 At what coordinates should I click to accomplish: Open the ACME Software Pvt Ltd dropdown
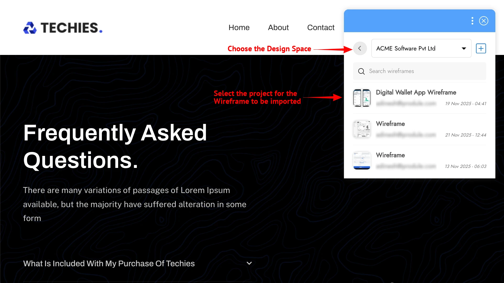[x=421, y=48]
